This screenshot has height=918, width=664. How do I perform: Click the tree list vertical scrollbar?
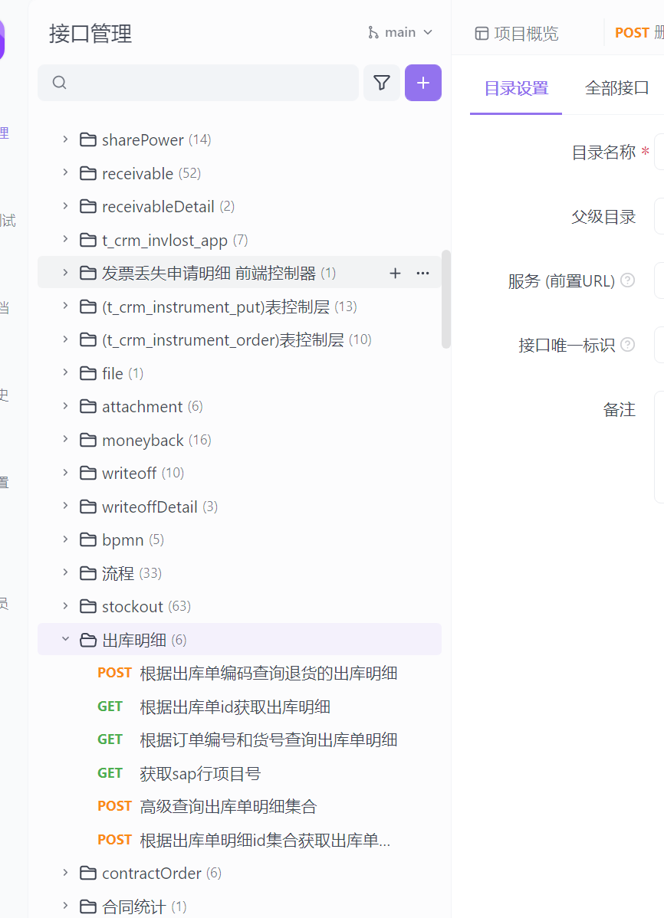[446, 299]
